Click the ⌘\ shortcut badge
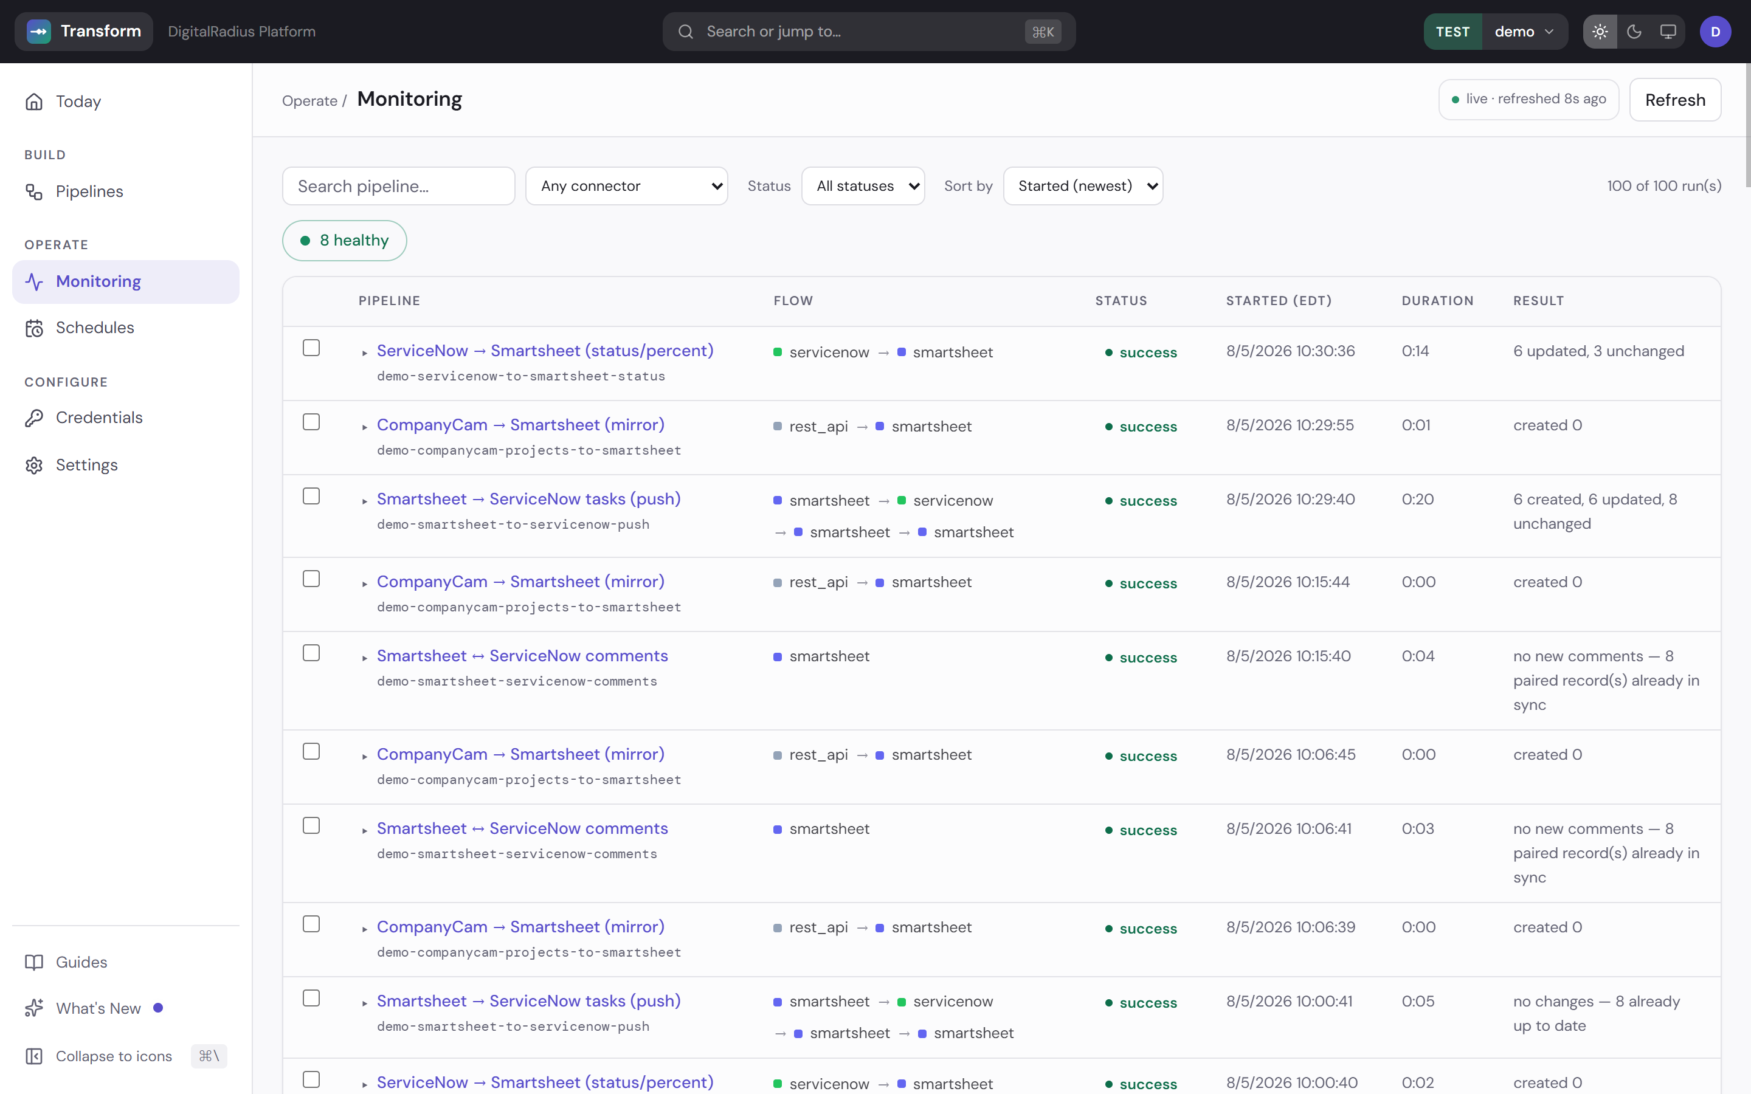 tap(209, 1056)
